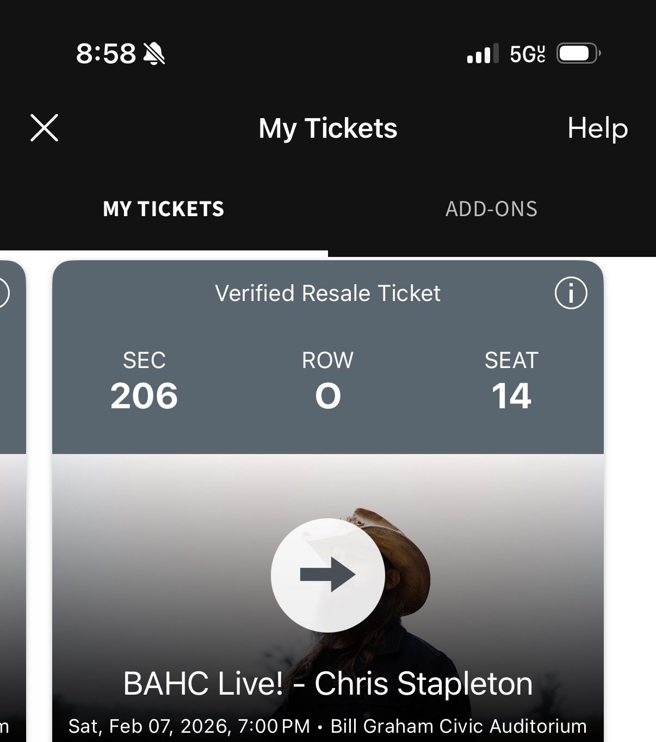
Task: Tap seat number 14
Action: 511,396
